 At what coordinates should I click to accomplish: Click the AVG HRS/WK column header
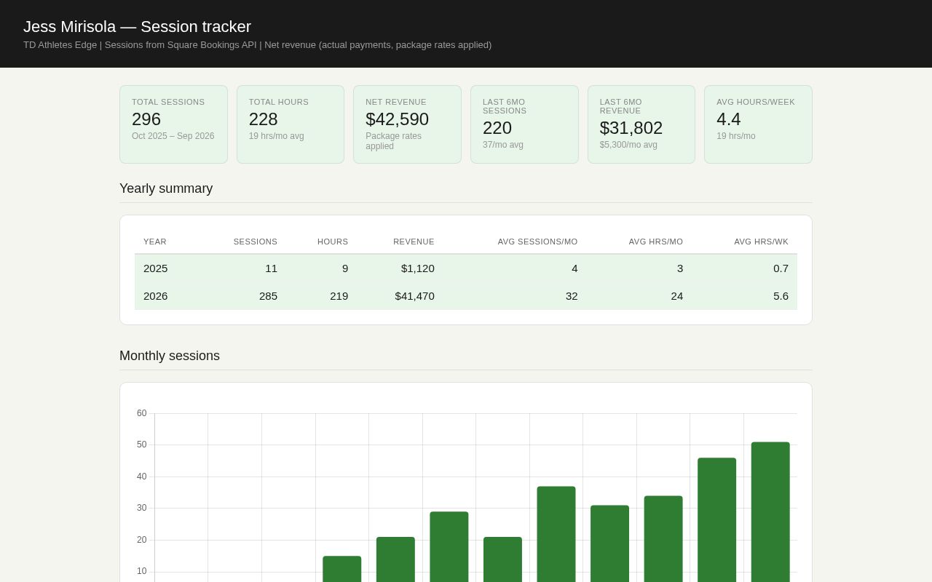(x=761, y=242)
